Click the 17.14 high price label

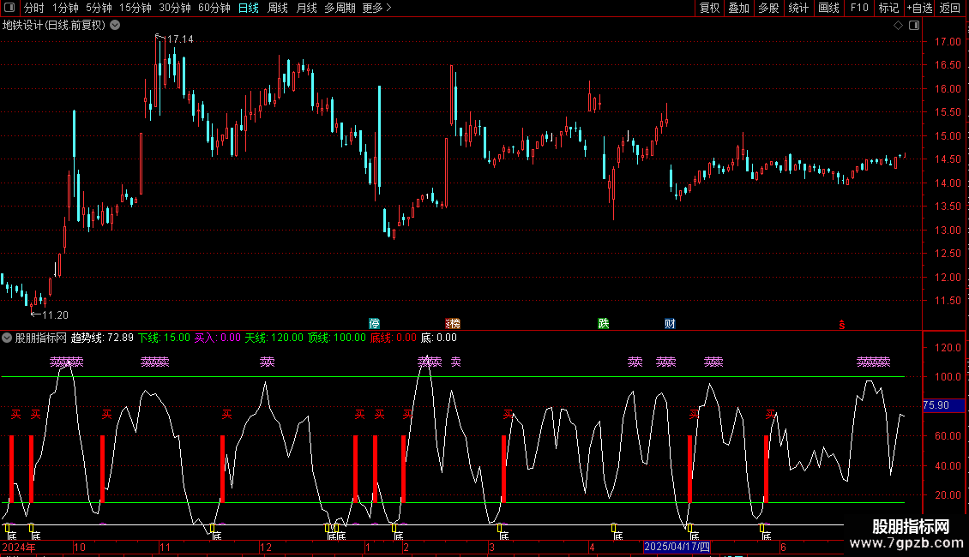pyautogui.click(x=180, y=39)
